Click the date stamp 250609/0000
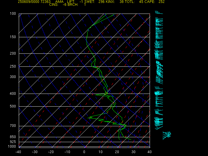The width and height of the screenshot is (208, 156). [x=29, y=2]
